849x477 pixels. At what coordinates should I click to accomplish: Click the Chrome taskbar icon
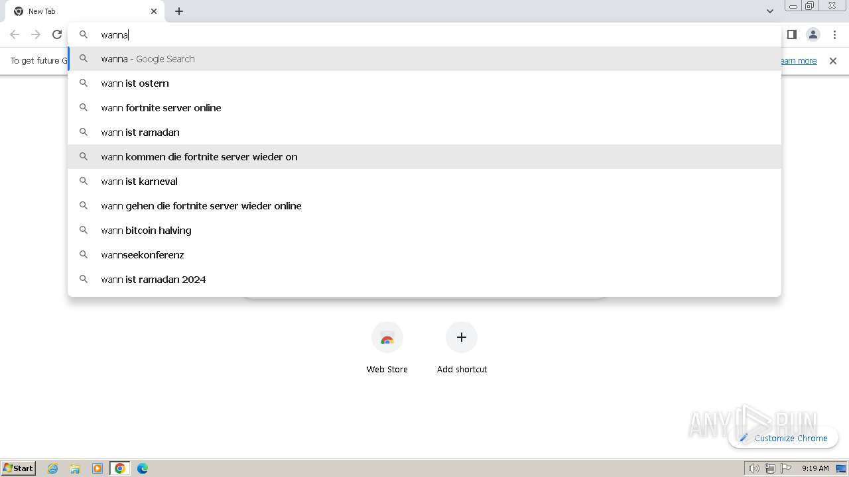pyautogui.click(x=120, y=468)
